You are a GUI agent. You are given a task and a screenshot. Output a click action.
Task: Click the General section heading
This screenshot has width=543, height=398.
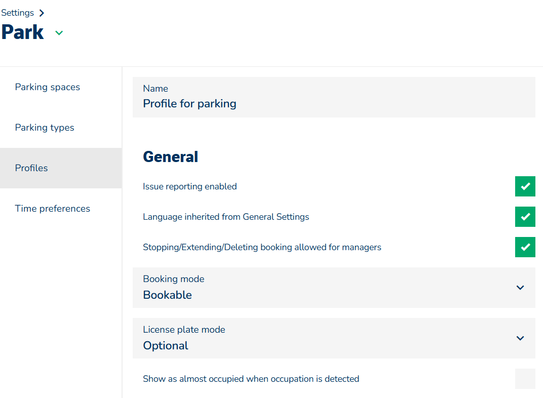point(171,157)
